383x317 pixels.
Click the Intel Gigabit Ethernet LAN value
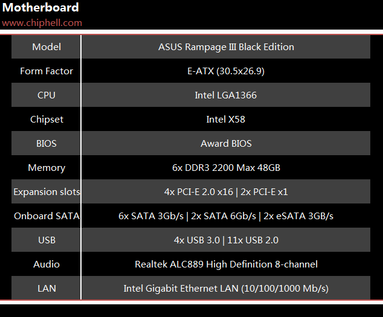click(226, 289)
